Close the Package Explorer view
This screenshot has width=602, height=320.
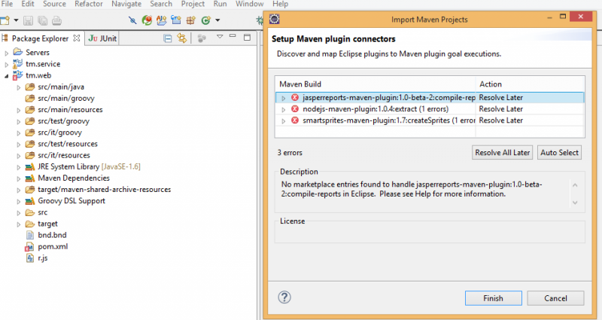click(x=77, y=38)
